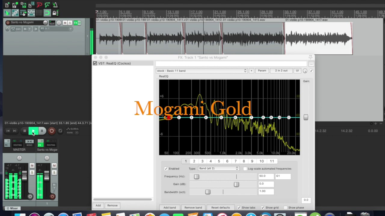This screenshot has height=216, width=385.
Task: Open the Type Band (alt 2) dropdown
Action: coord(219,169)
